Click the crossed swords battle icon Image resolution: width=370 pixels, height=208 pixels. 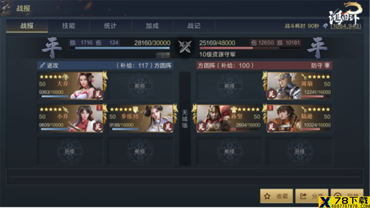[185, 47]
